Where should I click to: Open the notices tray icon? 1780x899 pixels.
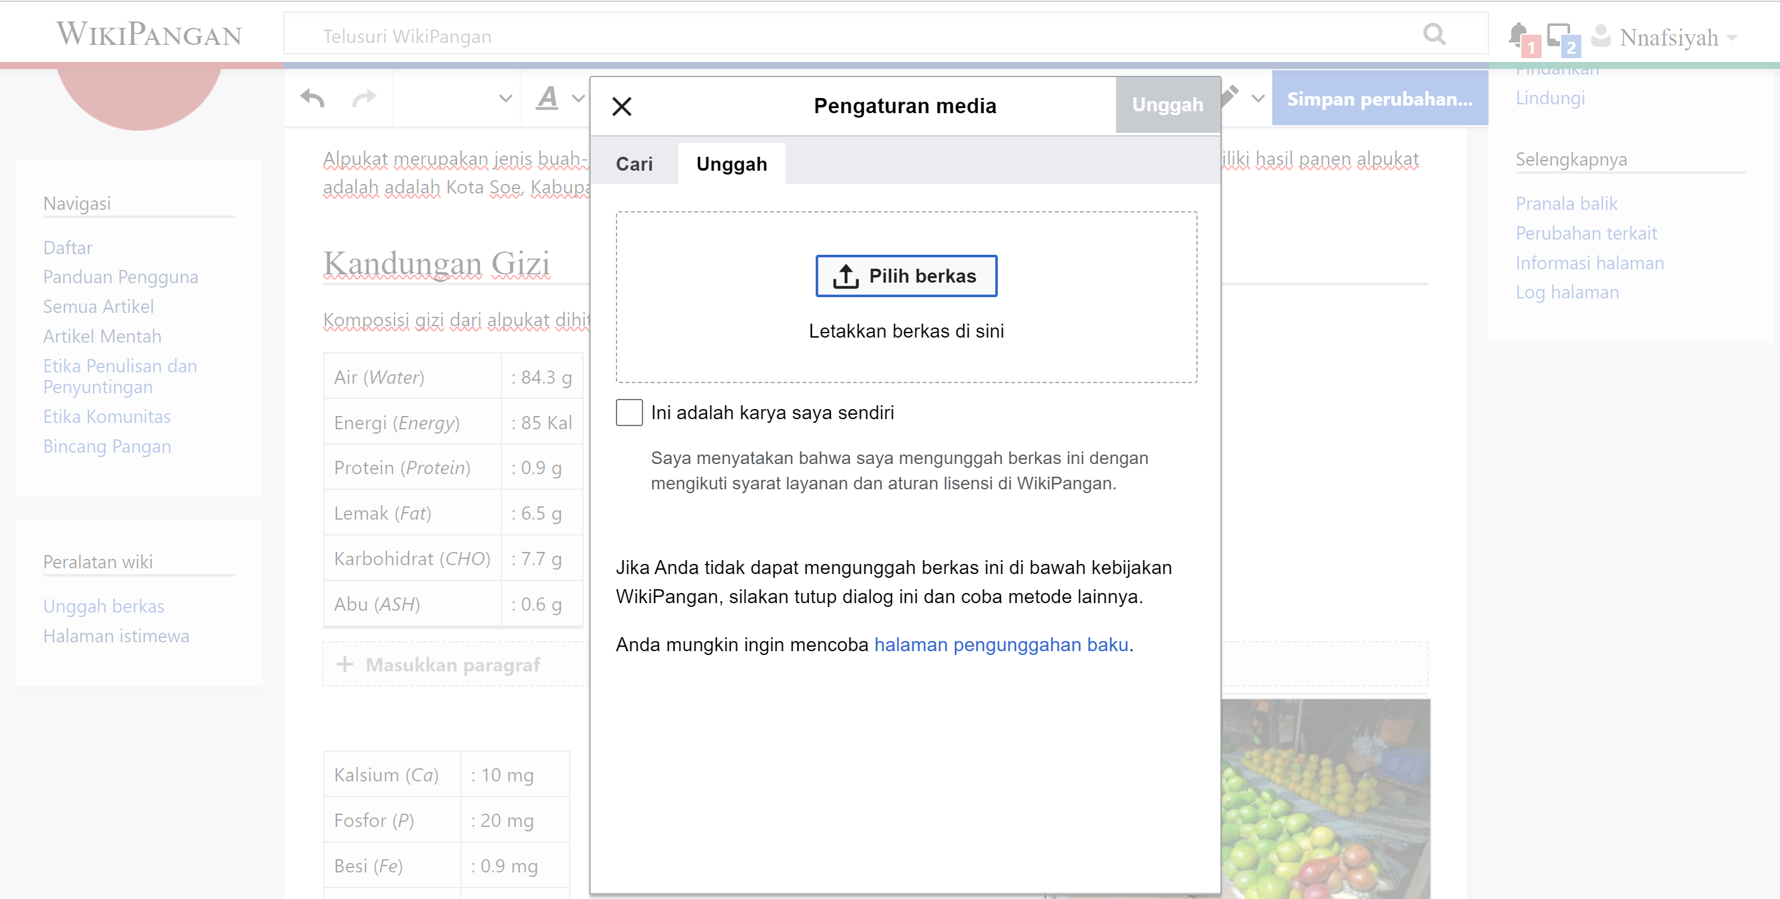coord(1559,35)
